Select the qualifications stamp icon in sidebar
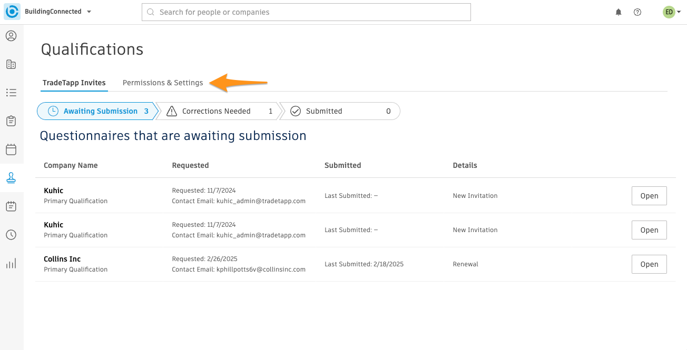Screen dimensions: 687x350 click(x=11, y=178)
